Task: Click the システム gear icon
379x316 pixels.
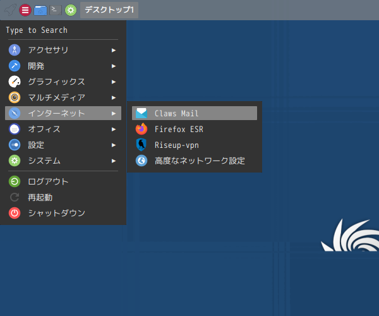Action: (x=15, y=161)
